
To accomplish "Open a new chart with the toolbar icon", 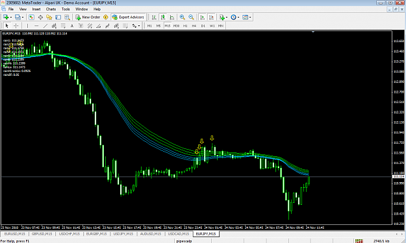I will tap(5, 17).
